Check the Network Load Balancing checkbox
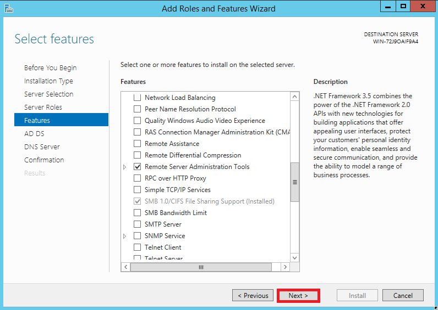 137,98
